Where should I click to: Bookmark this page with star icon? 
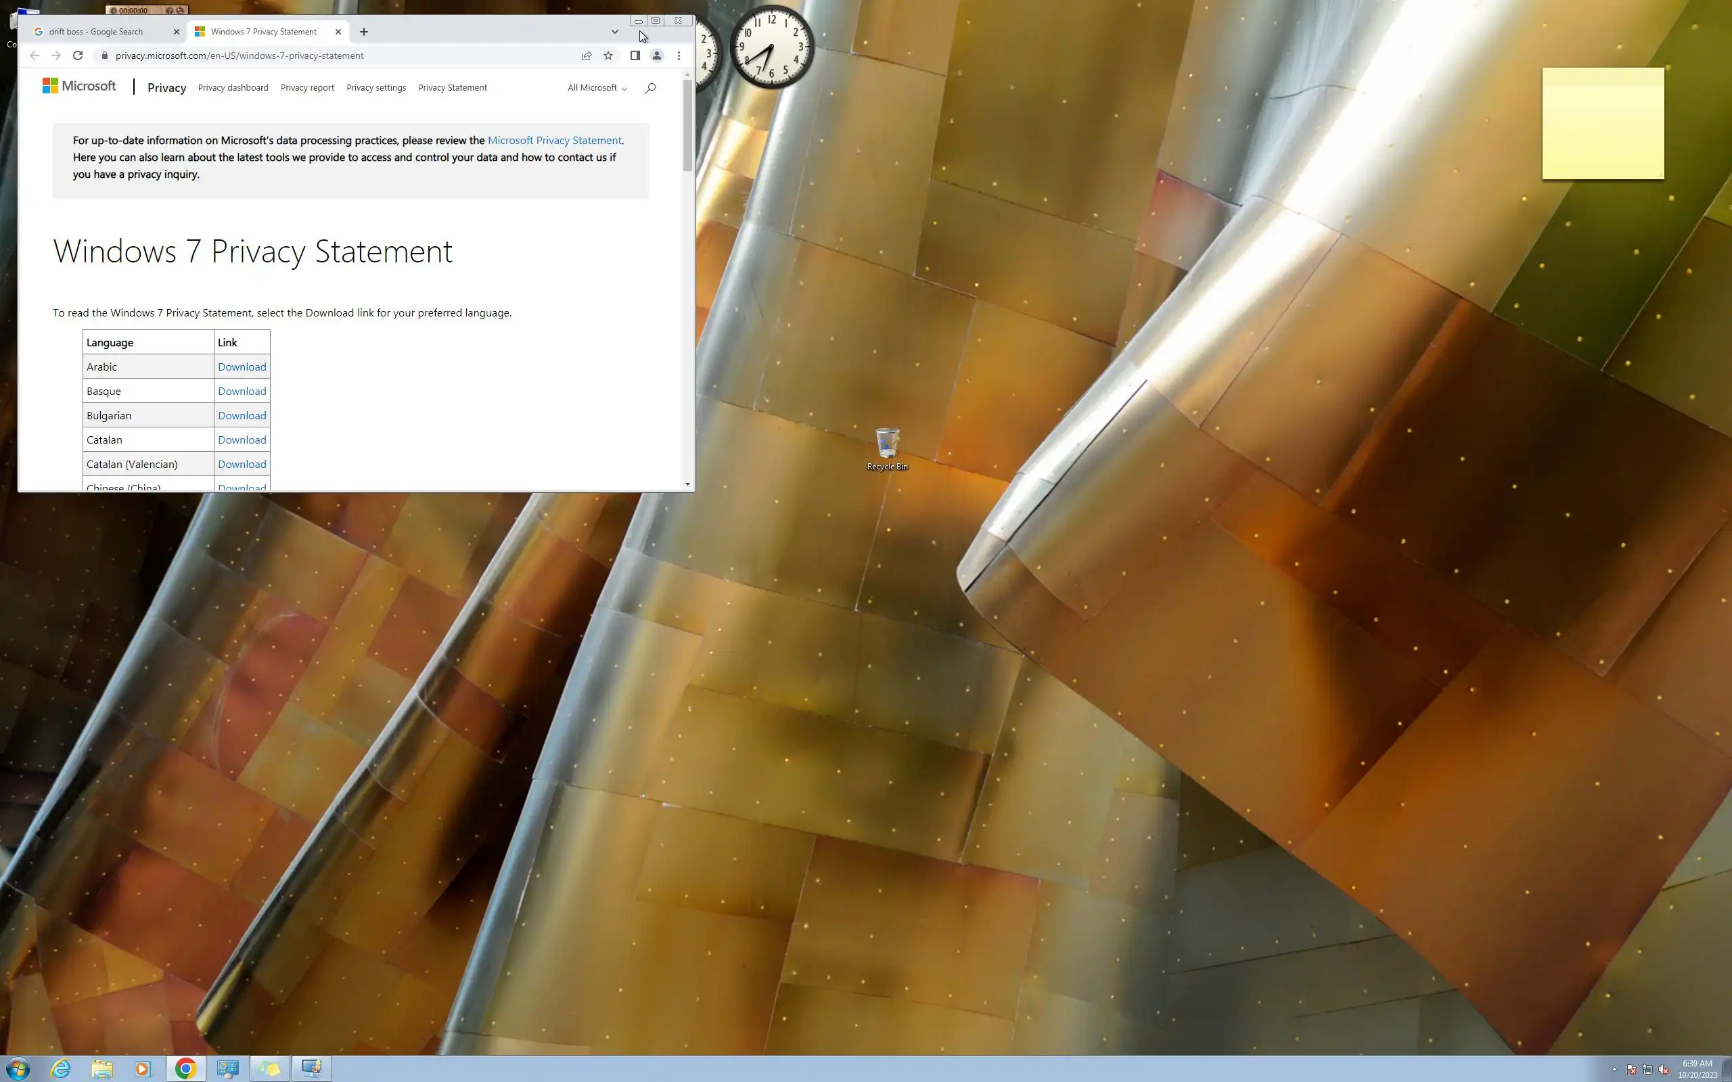(x=608, y=56)
